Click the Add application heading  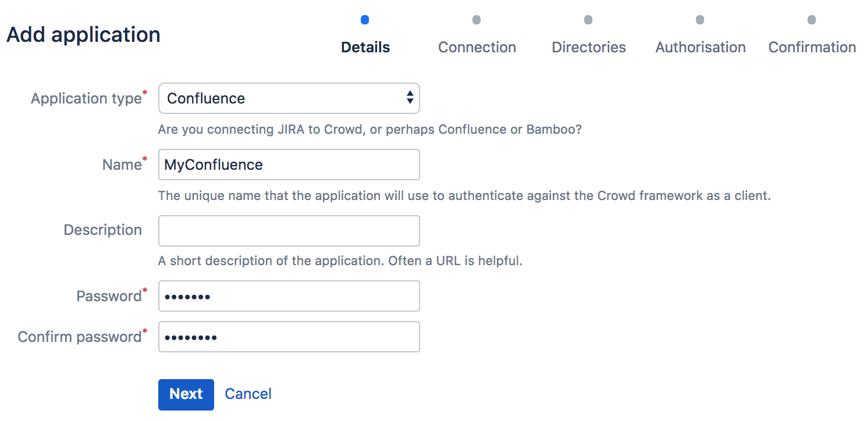click(x=83, y=35)
